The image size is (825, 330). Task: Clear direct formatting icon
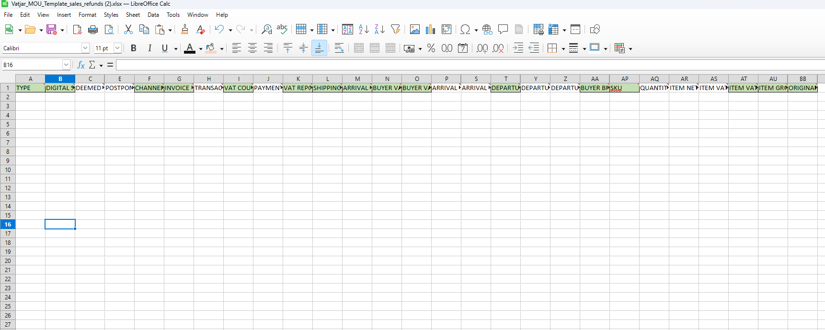[x=200, y=30]
